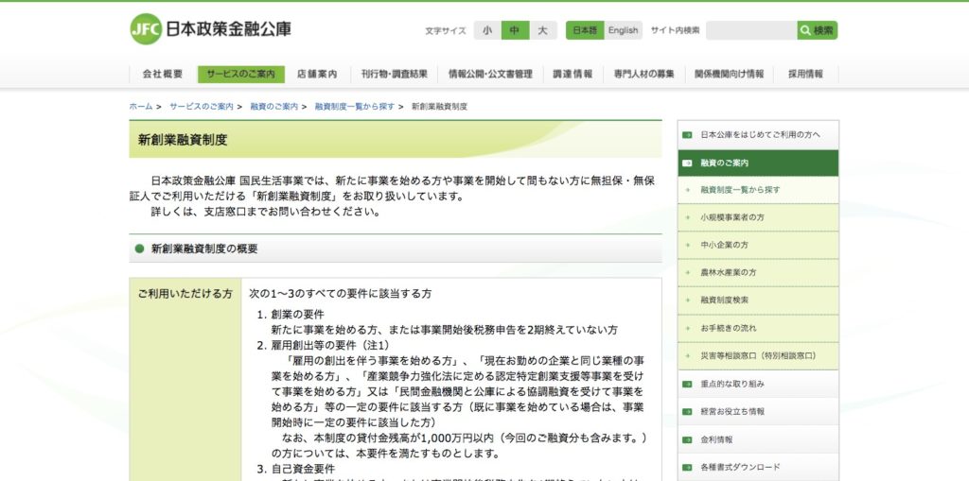The height and width of the screenshot is (481, 969).
Task: Set text size to 中
Action: coord(515,30)
